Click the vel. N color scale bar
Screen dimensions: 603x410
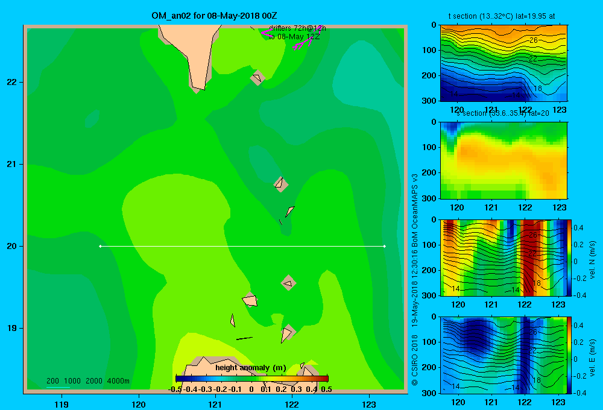[570, 257]
